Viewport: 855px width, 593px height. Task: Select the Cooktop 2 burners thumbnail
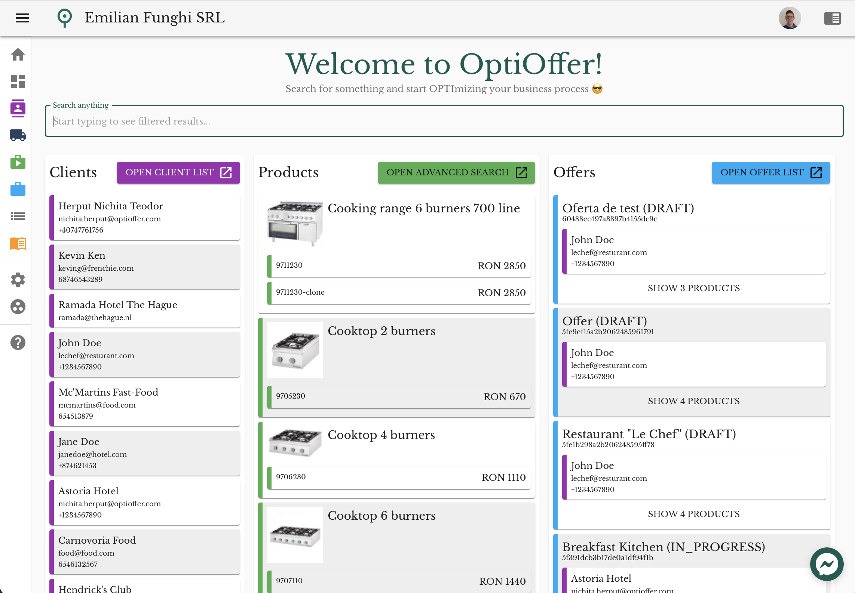pos(295,350)
